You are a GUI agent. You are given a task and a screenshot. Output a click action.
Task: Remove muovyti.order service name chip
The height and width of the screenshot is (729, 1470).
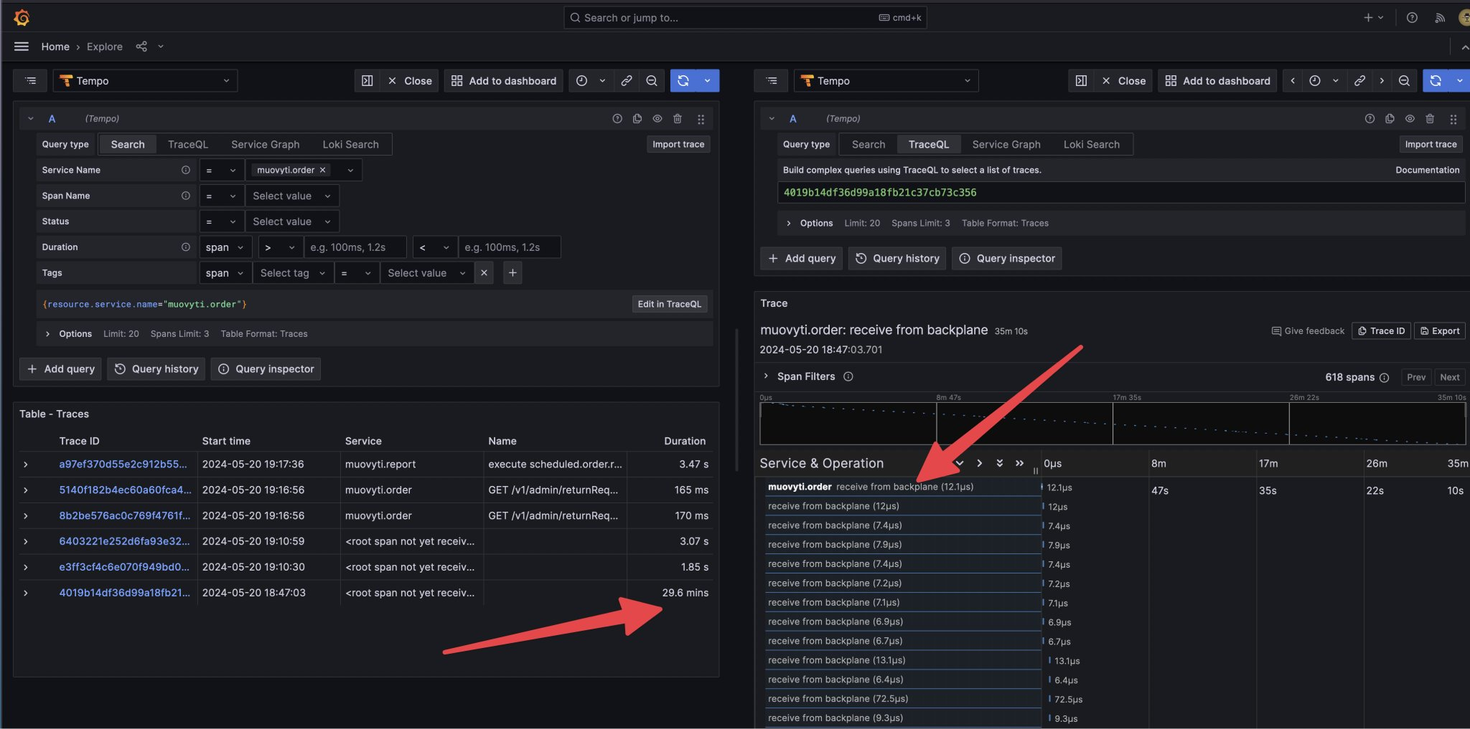(x=323, y=170)
